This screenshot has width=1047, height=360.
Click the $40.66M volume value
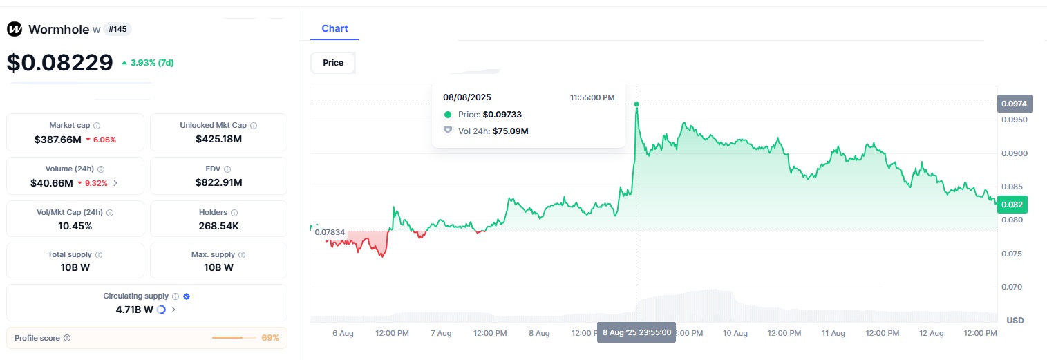coord(52,183)
